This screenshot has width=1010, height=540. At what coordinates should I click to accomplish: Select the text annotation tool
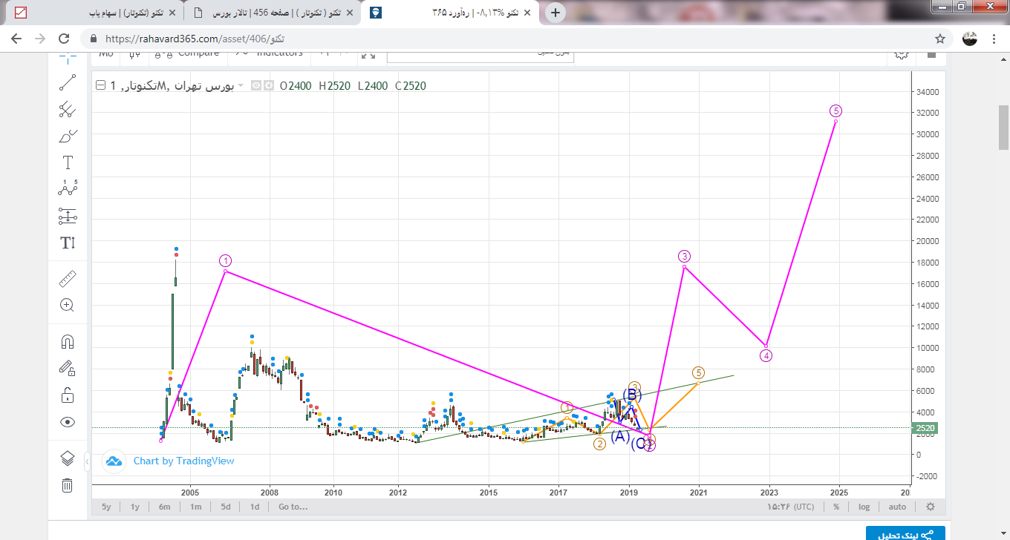pos(68,162)
